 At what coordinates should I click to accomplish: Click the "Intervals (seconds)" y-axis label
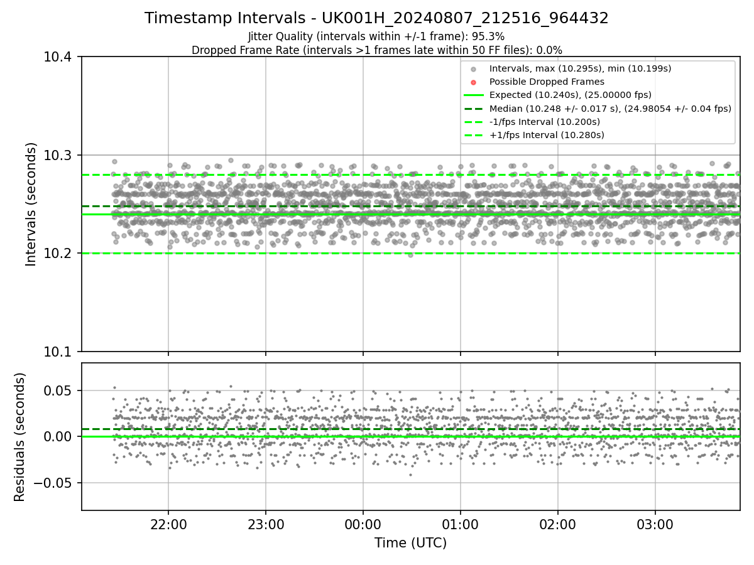31,204
